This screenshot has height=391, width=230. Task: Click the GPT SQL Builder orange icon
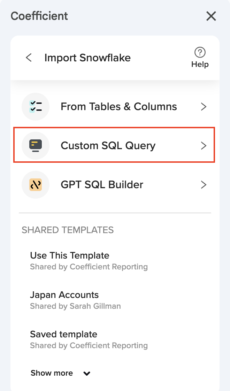coord(36,184)
